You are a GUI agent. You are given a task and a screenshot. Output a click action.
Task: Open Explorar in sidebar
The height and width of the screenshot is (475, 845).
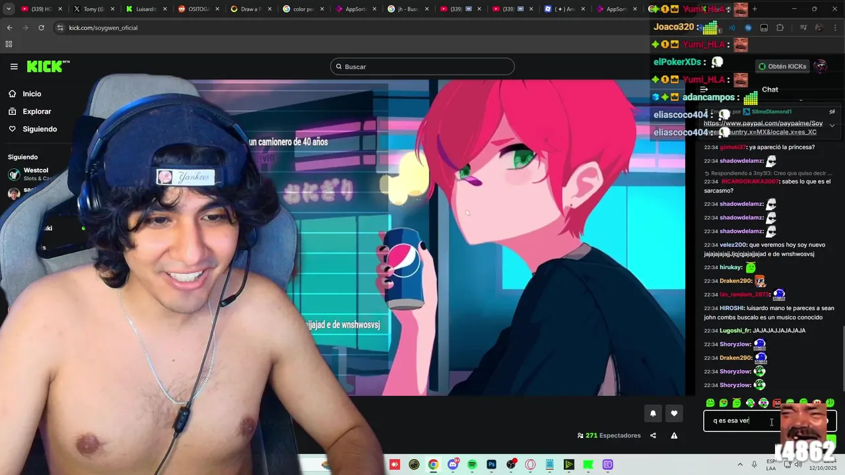tap(36, 111)
